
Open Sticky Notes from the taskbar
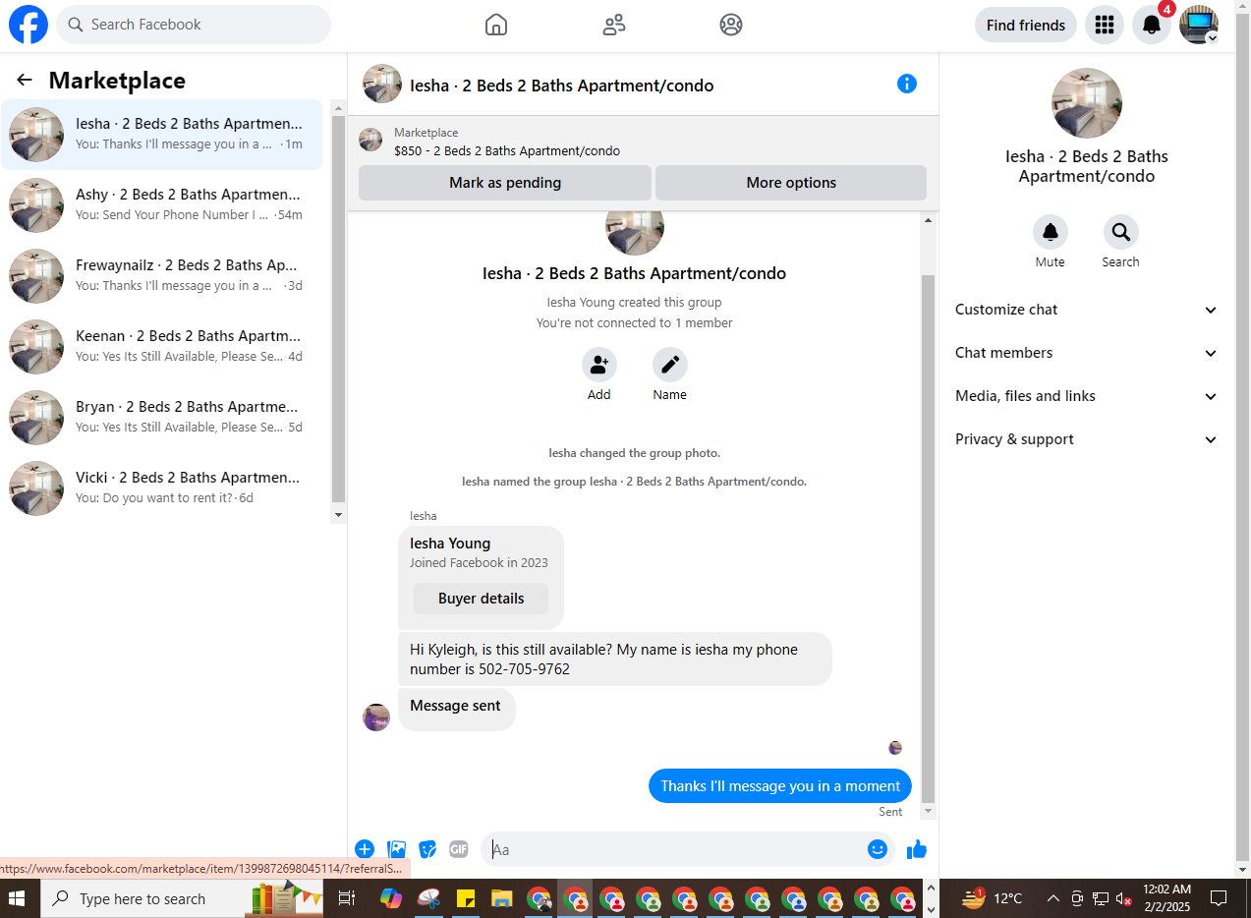pyautogui.click(x=466, y=898)
